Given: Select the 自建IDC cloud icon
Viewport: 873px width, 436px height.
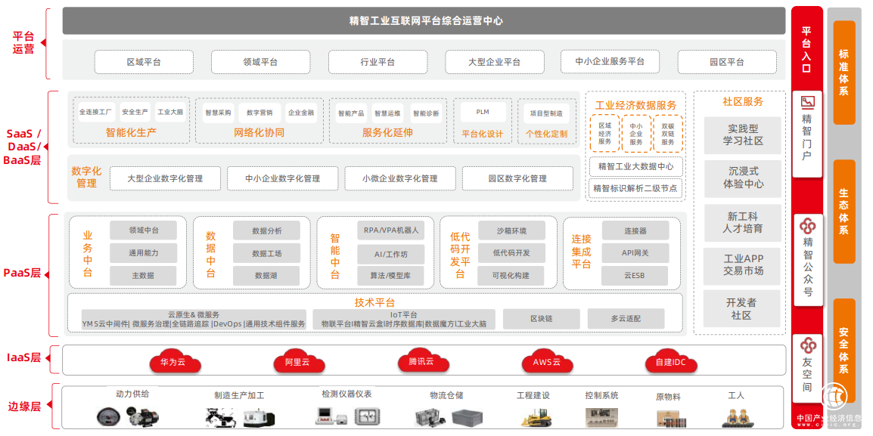Looking at the screenshot, I should 670,361.
